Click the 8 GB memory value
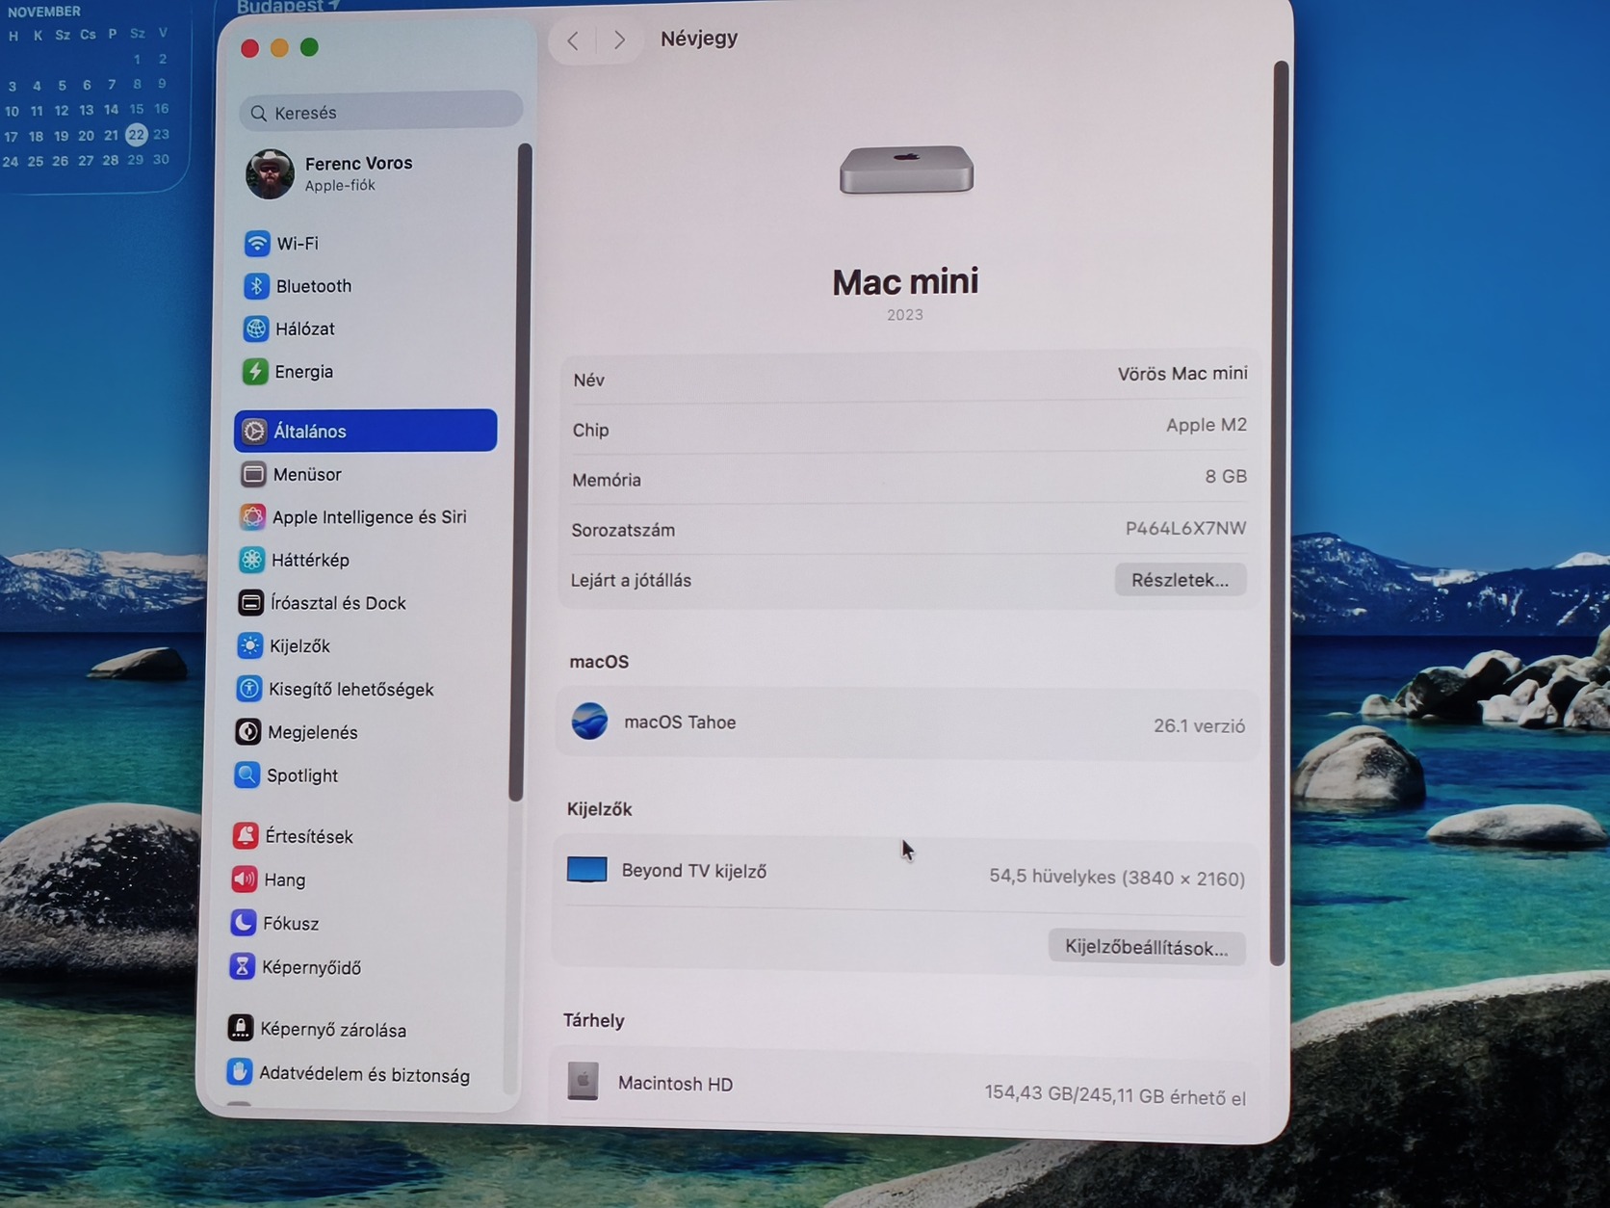 (x=1226, y=477)
